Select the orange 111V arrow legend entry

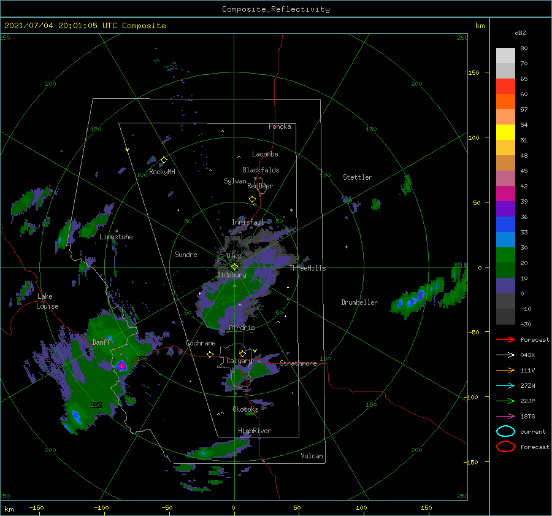[x=505, y=370]
